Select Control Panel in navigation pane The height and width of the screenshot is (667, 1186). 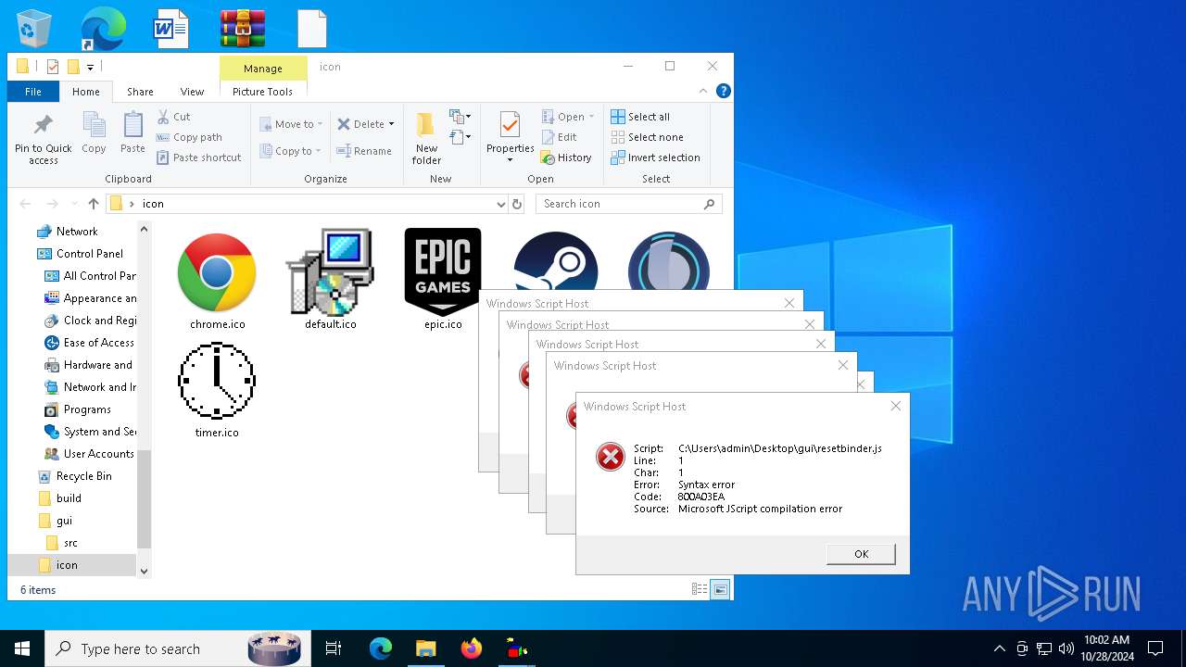coord(89,254)
